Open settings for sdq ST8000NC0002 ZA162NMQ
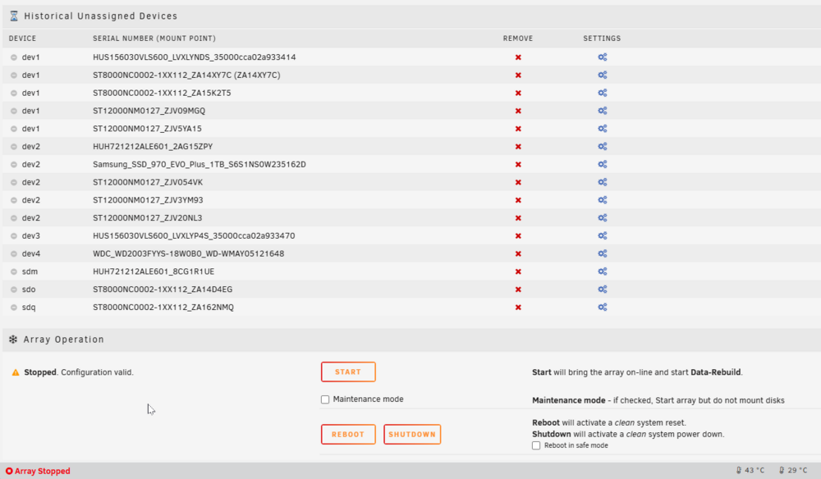821x479 pixels. pos(602,307)
